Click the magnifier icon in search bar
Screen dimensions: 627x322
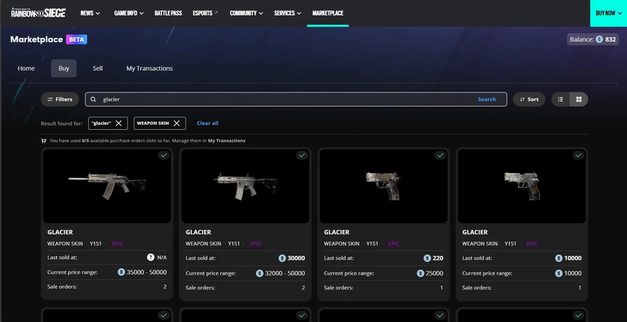tap(93, 100)
